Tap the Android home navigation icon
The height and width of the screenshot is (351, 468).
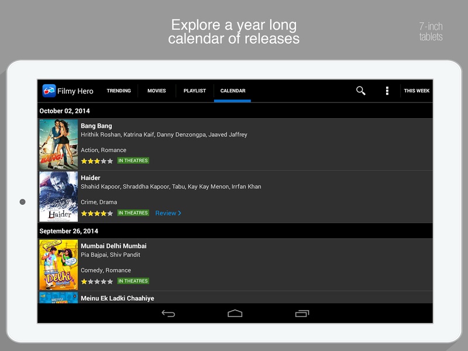[235, 314]
